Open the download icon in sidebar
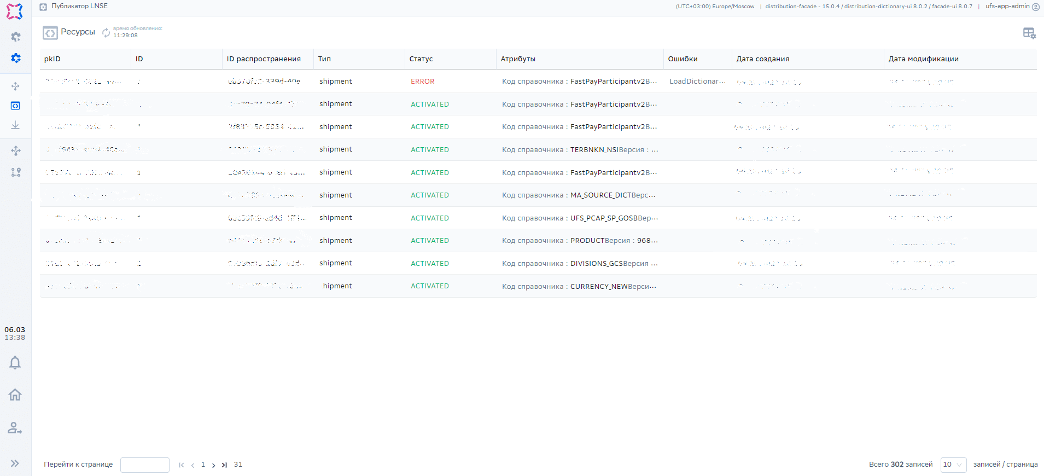1044x476 pixels. click(x=15, y=125)
